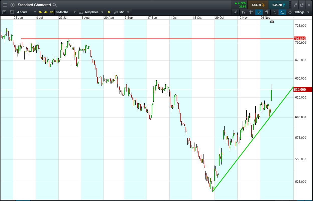
Task: Expand chart to full screen
Action: point(295,5)
